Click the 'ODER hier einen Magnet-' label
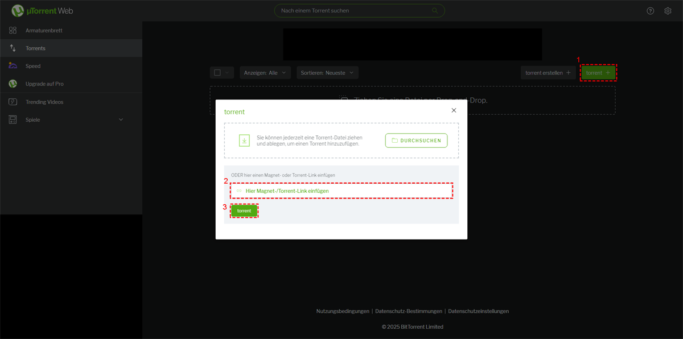Screen dimensions: 683x339 click(x=283, y=175)
